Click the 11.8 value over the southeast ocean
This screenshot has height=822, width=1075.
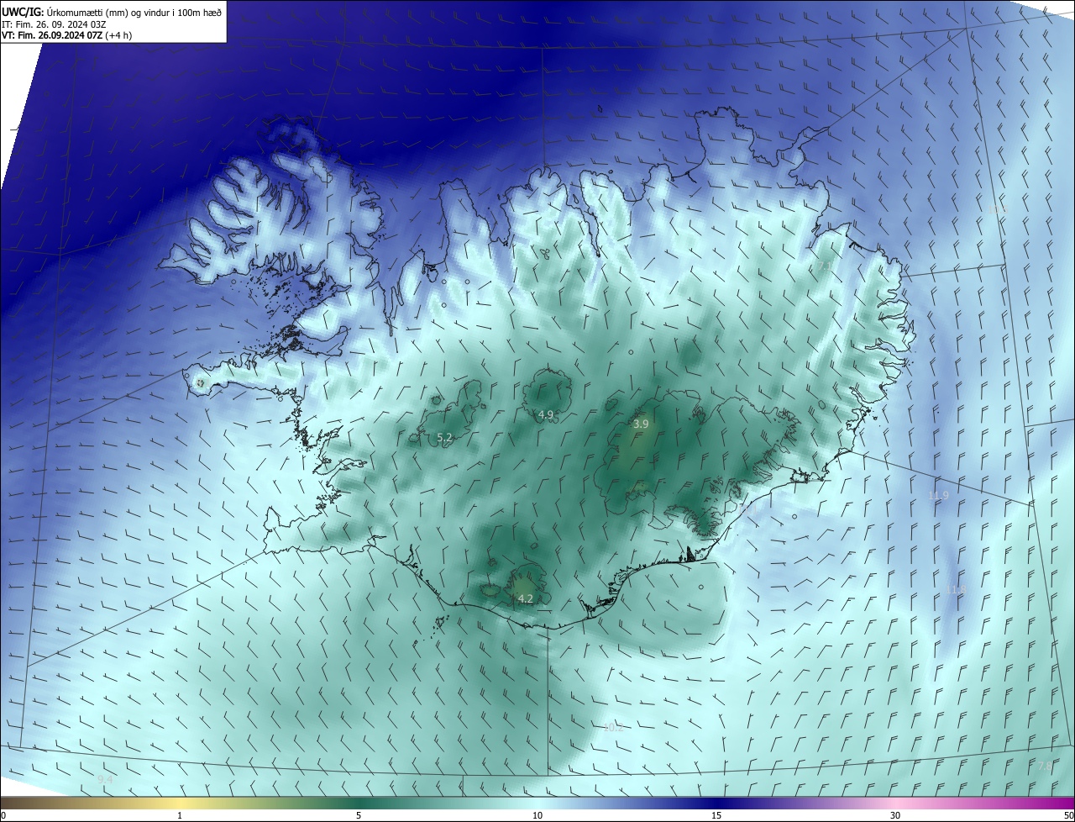[x=957, y=590]
